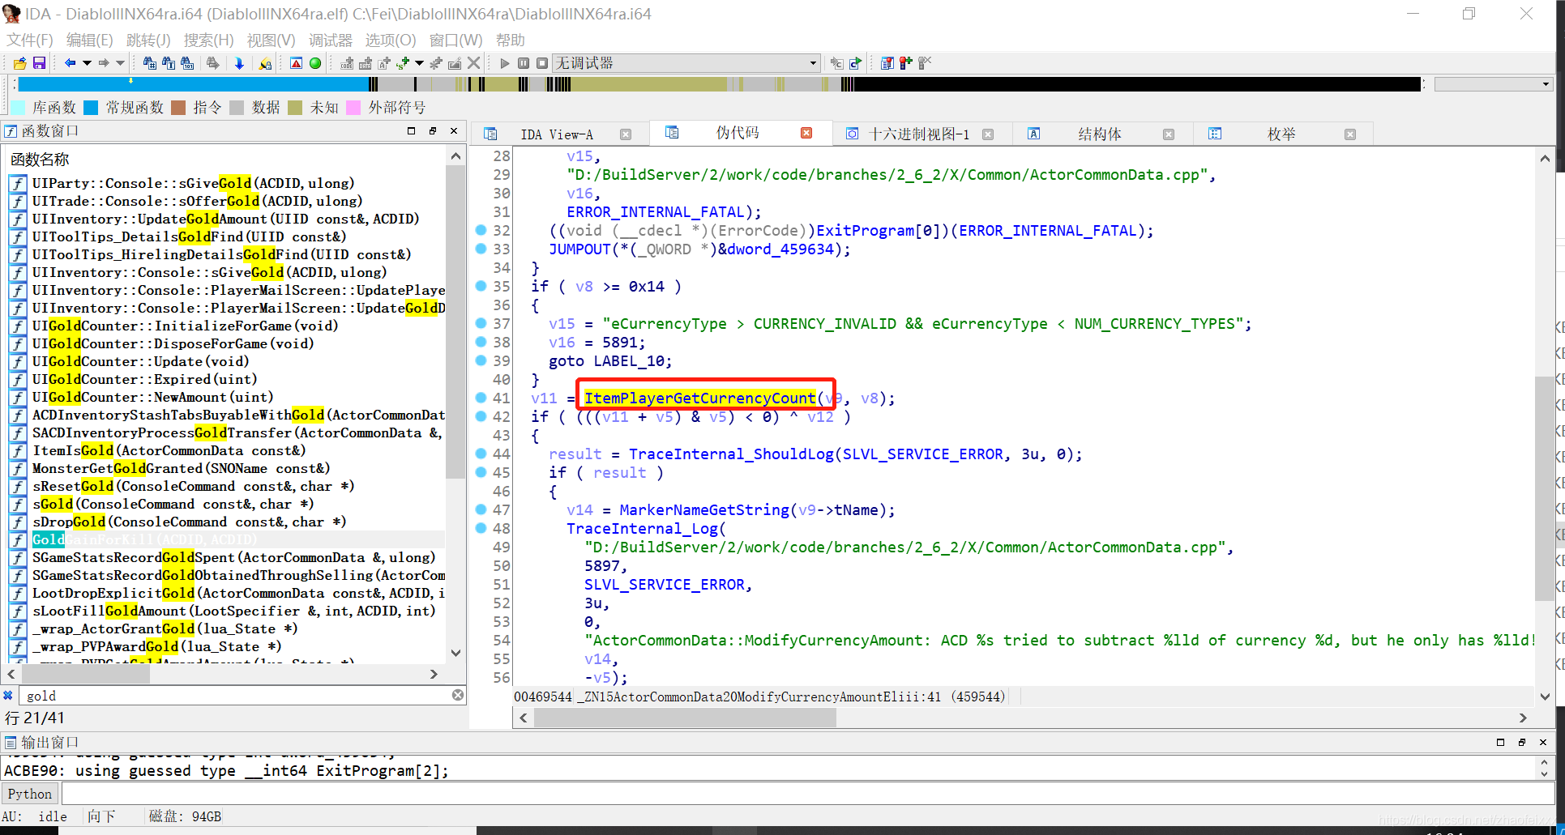Screen dimensions: 1565x835
Task: Click the 外部符号 pink color swatch
Action: click(x=353, y=108)
